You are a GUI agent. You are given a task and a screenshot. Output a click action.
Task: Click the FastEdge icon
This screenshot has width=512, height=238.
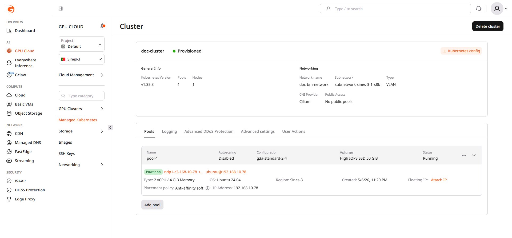(9, 152)
